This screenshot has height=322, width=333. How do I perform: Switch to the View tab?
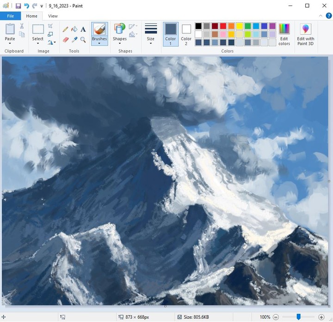click(x=53, y=16)
